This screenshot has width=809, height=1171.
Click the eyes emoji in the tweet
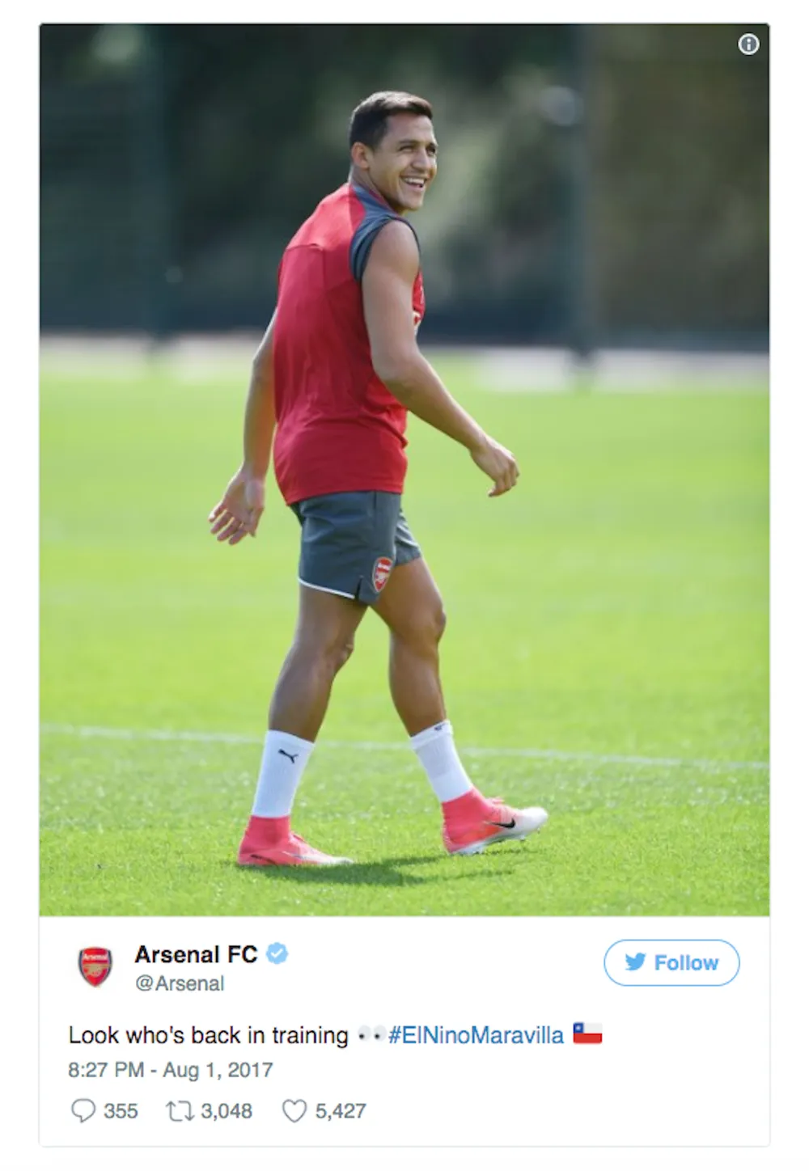point(371,1035)
